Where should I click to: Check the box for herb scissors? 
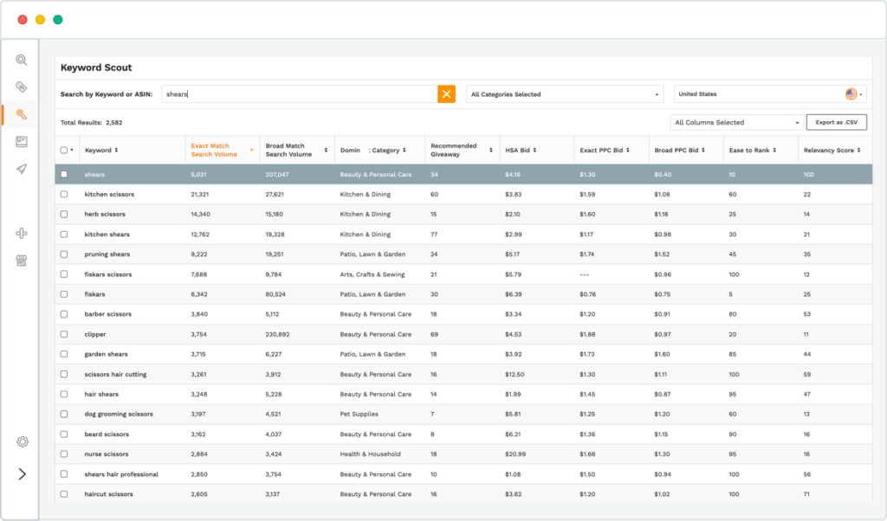point(64,214)
